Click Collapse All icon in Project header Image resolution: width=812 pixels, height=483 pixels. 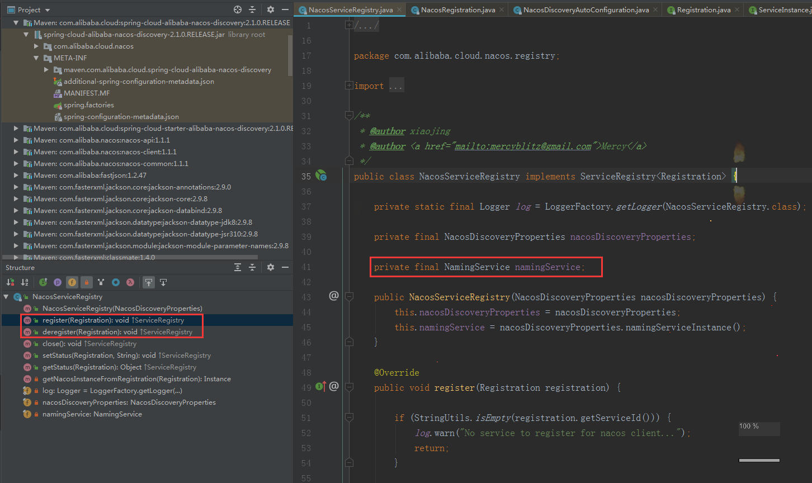[252, 10]
